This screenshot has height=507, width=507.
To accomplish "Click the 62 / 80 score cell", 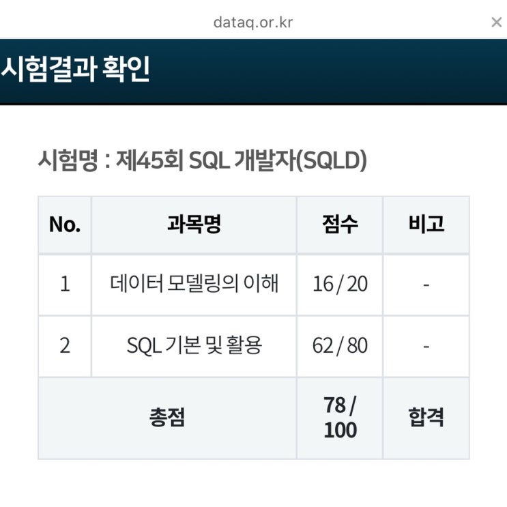I will tap(340, 346).
